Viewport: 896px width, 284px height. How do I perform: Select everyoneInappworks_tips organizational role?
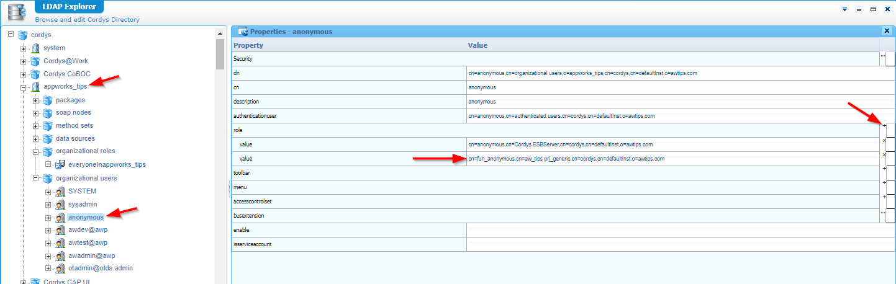point(107,165)
